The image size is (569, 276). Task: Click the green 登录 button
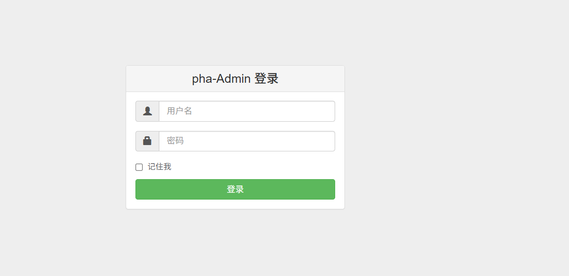[235, 189]
